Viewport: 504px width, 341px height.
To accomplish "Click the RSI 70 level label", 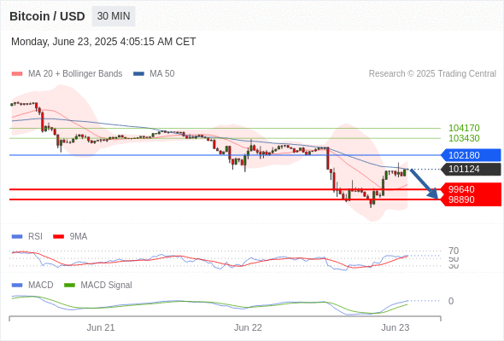I will click(x=454, y=251).
